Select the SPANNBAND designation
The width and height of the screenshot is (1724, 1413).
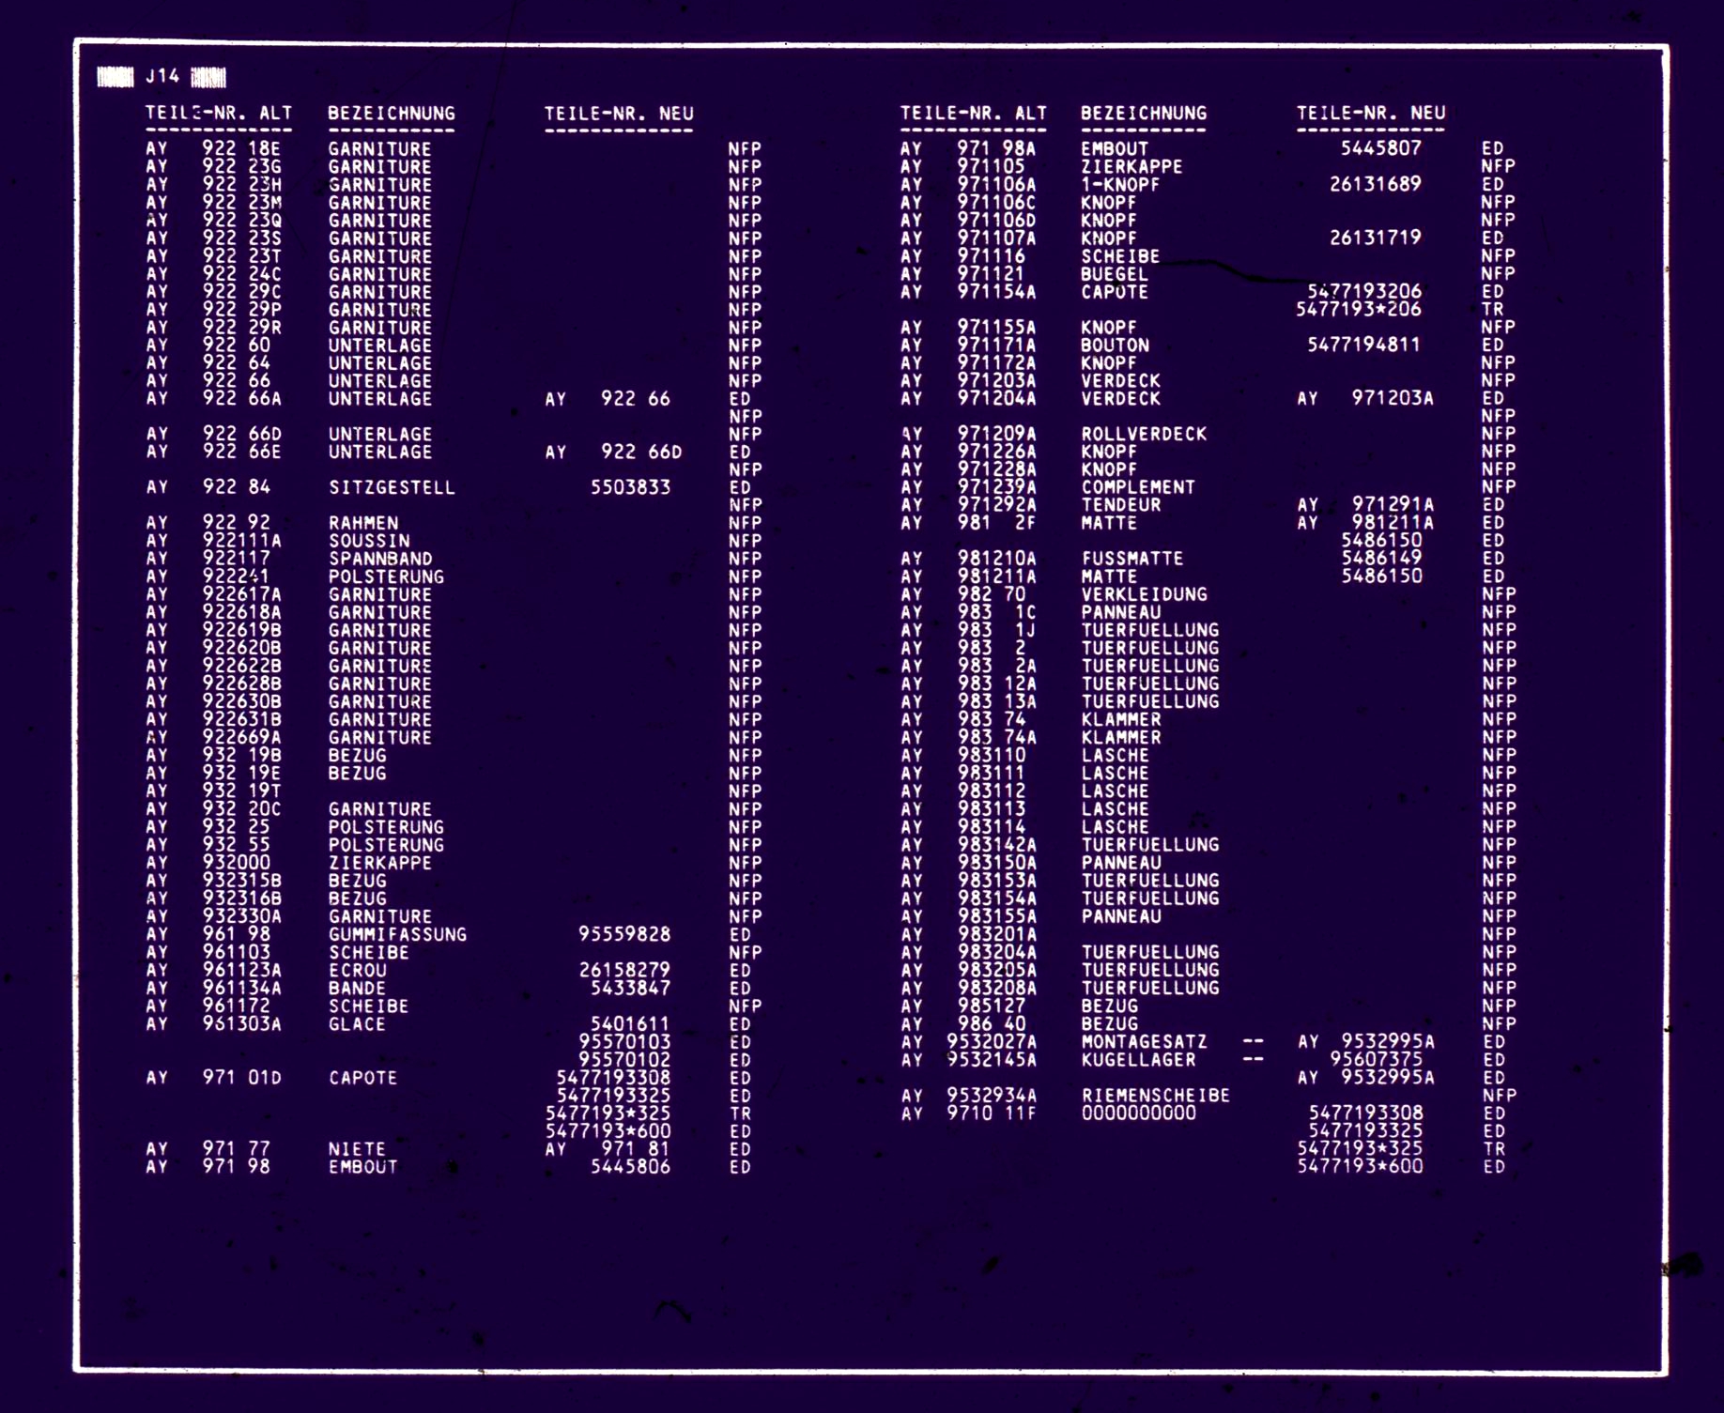tap(380, 560)
